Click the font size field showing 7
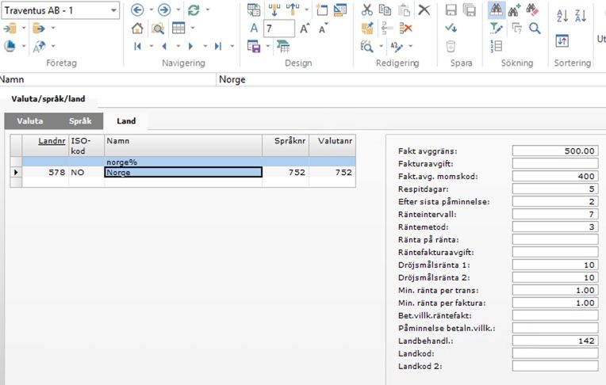The height and width of the screenshot is (385, 606). pos(279,29)
